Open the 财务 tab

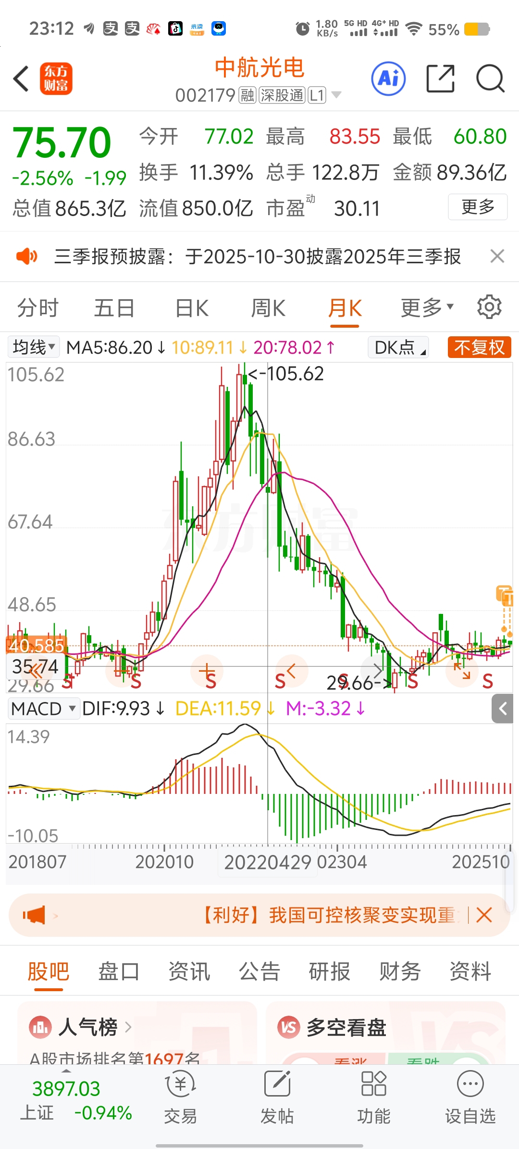(x=400, y=971)
